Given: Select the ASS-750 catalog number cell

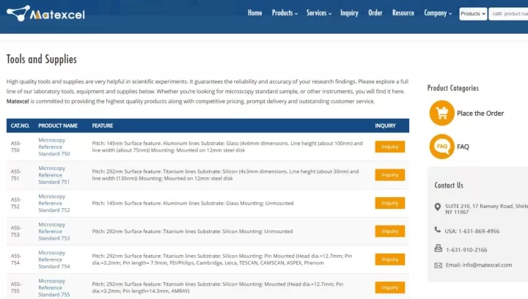Looking at the screenshot, I should pos(15,147).
